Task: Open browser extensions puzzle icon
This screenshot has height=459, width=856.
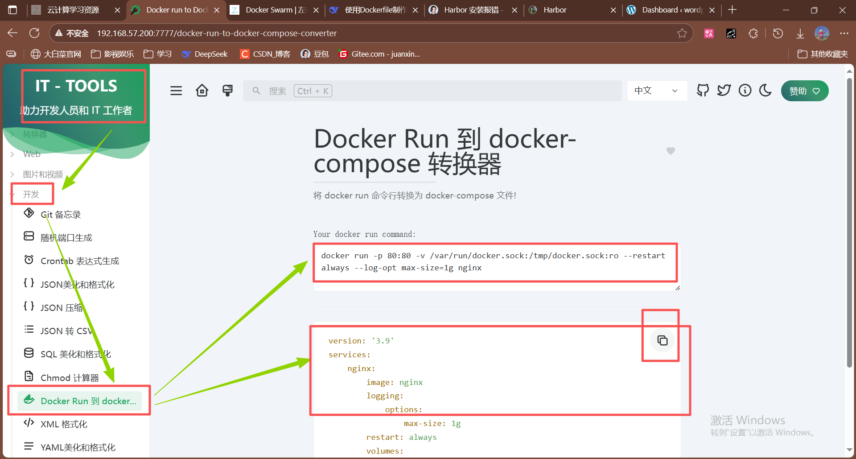Action: click(753, 33)
